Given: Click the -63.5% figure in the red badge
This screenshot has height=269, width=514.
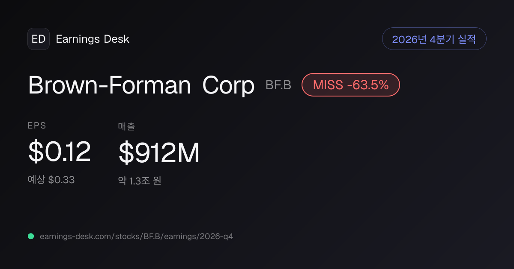Looking at the screenshot, I should click(368, 85).
